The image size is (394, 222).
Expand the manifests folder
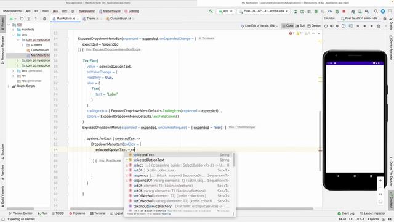[14, 30]
